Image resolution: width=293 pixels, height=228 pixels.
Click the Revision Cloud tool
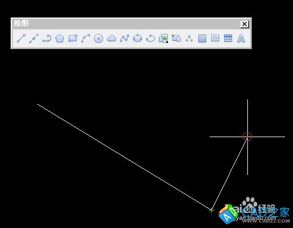(x=112, y=38)
